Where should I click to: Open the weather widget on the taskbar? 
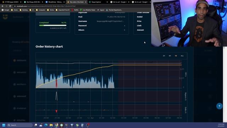(x=41, y=125)
